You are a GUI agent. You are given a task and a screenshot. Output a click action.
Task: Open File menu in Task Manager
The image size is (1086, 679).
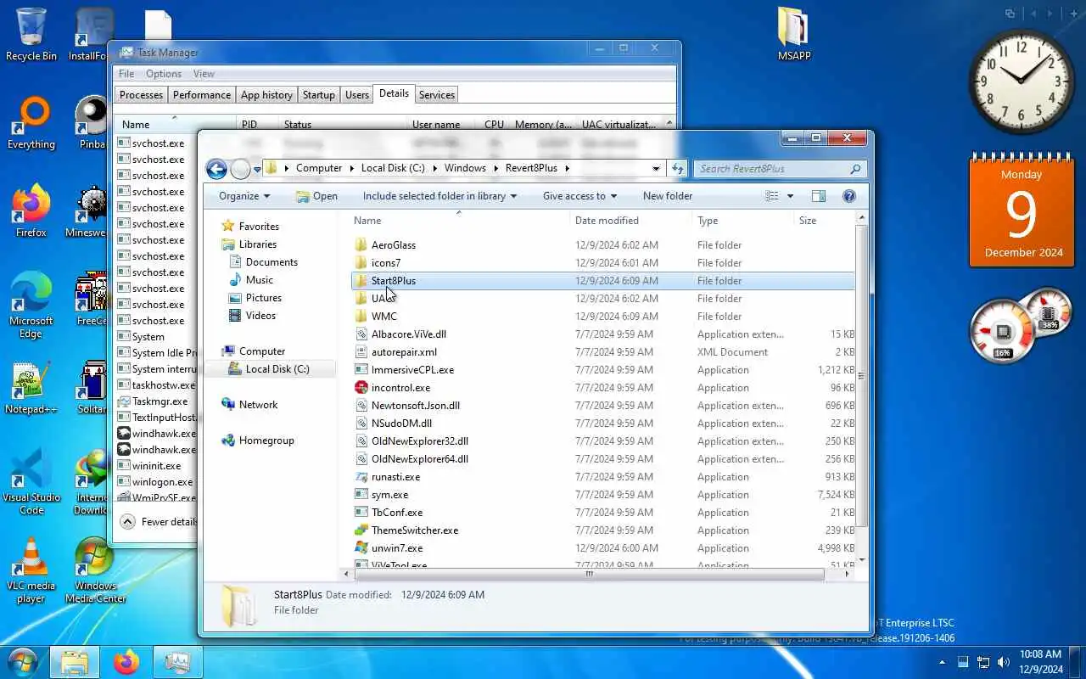126,74
